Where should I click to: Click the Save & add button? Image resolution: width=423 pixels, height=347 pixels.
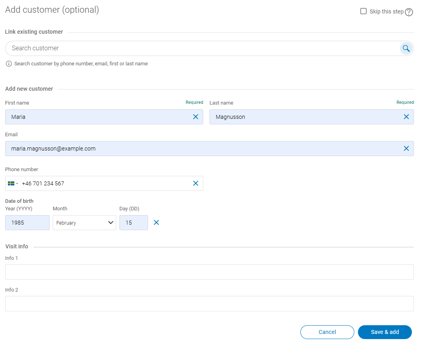[x=385, y=332]
